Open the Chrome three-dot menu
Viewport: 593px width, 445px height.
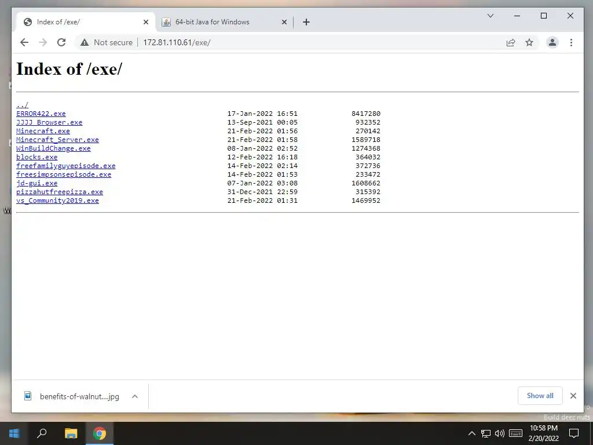pos(571,42)
